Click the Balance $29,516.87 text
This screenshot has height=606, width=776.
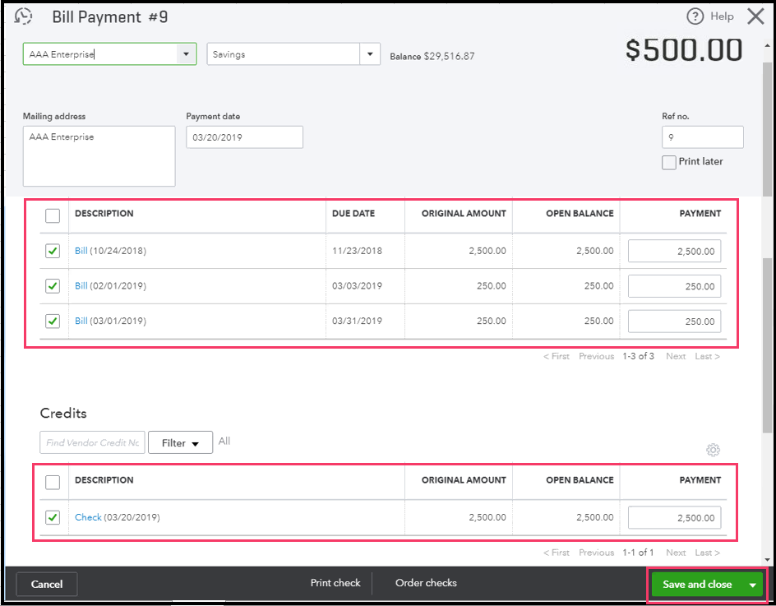click(x=432, y=56)
